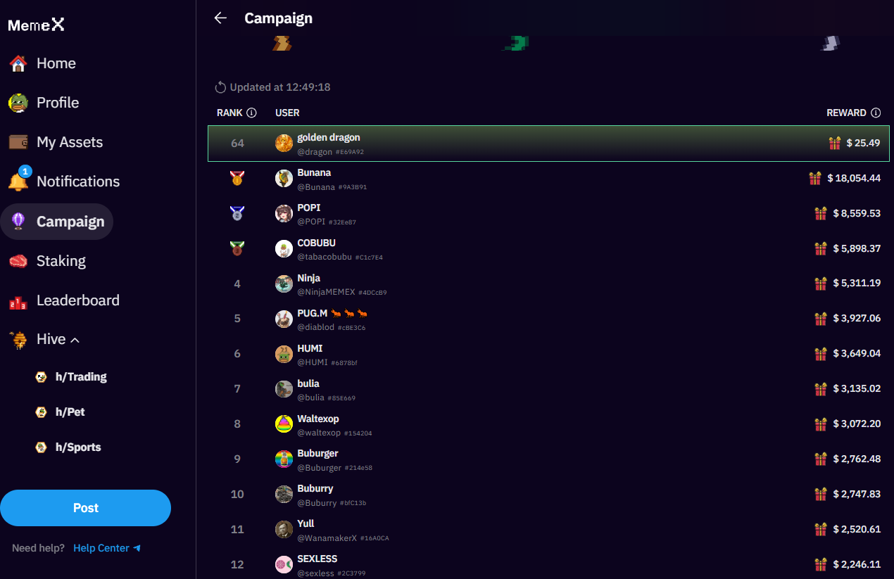Select the Ninja row at rank 4
Image resolution: width=894 pixels, height=579 pixels.
[x=548, y=284]
